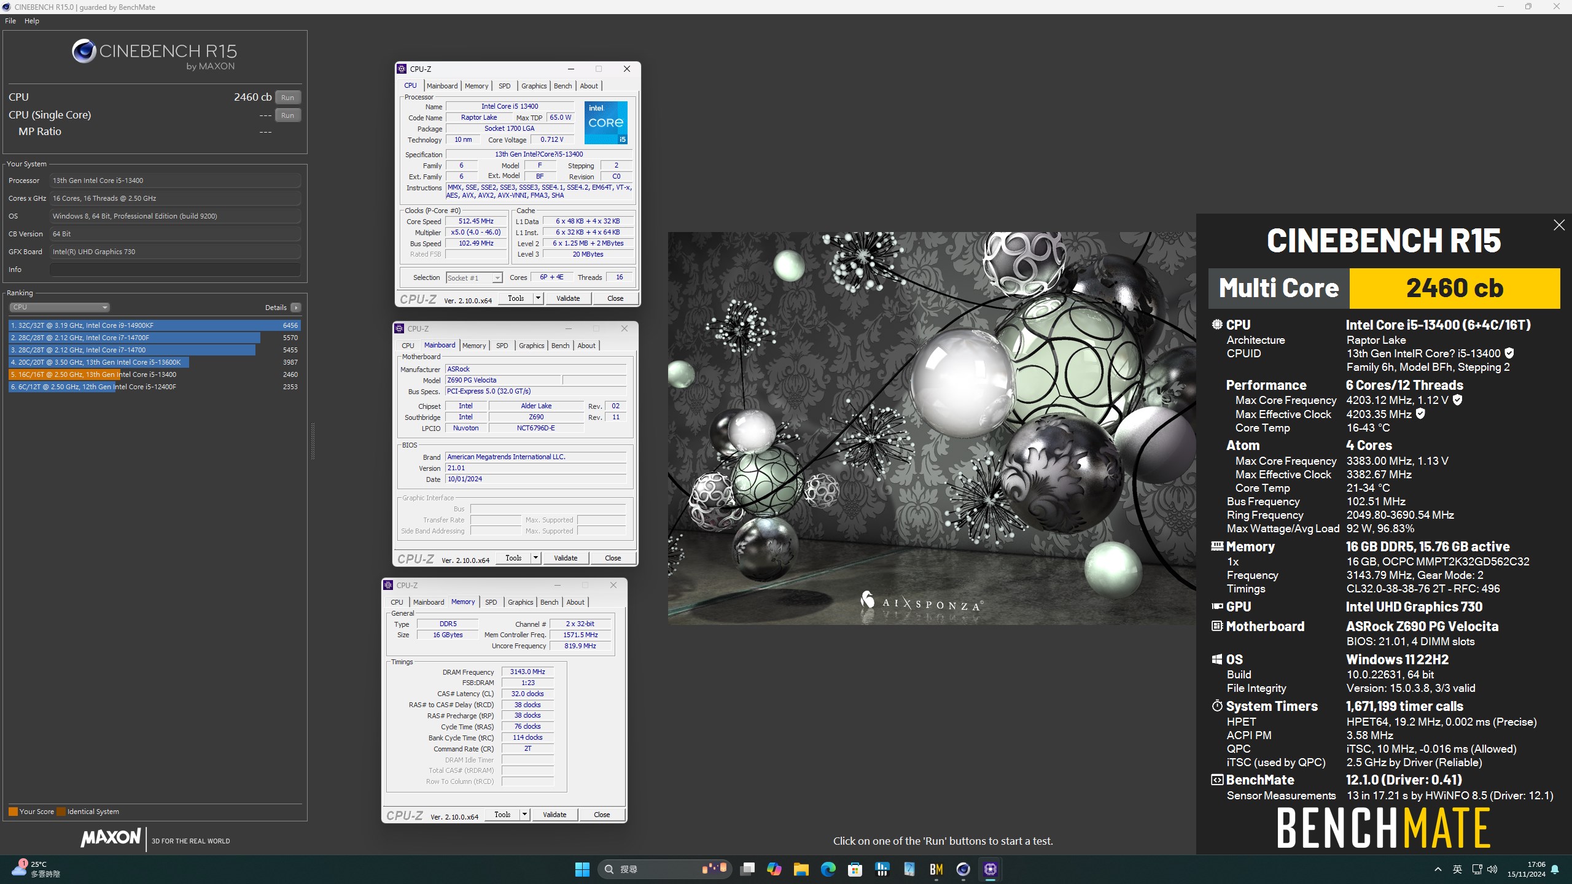Show hidden tray icons chevron
The height and width of the screenshot is (884, 1572).
pyautogui.click(x=1438, y=869)
